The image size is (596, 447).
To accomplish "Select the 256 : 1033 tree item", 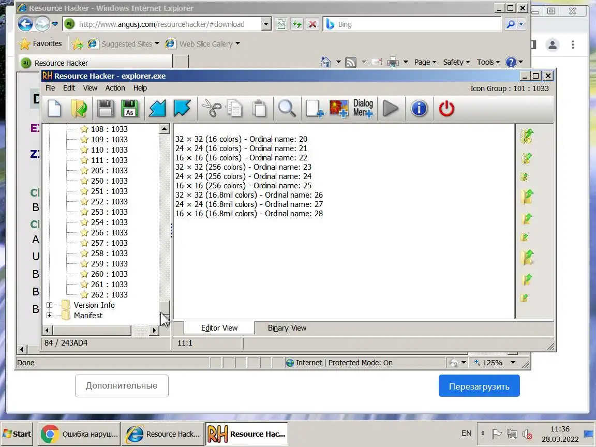I will pos(109,232).
